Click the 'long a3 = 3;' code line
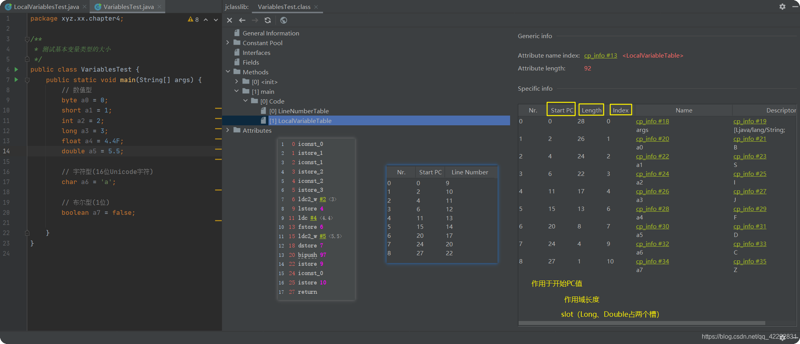 [x=85, y=131]
